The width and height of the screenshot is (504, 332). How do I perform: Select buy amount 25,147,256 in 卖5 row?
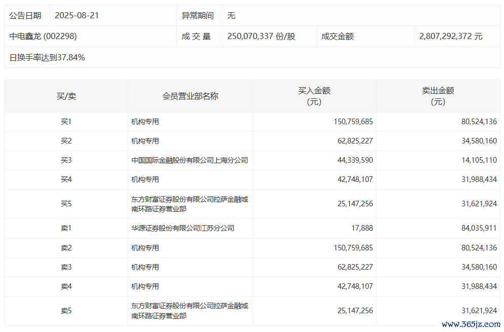pos(355,311)
